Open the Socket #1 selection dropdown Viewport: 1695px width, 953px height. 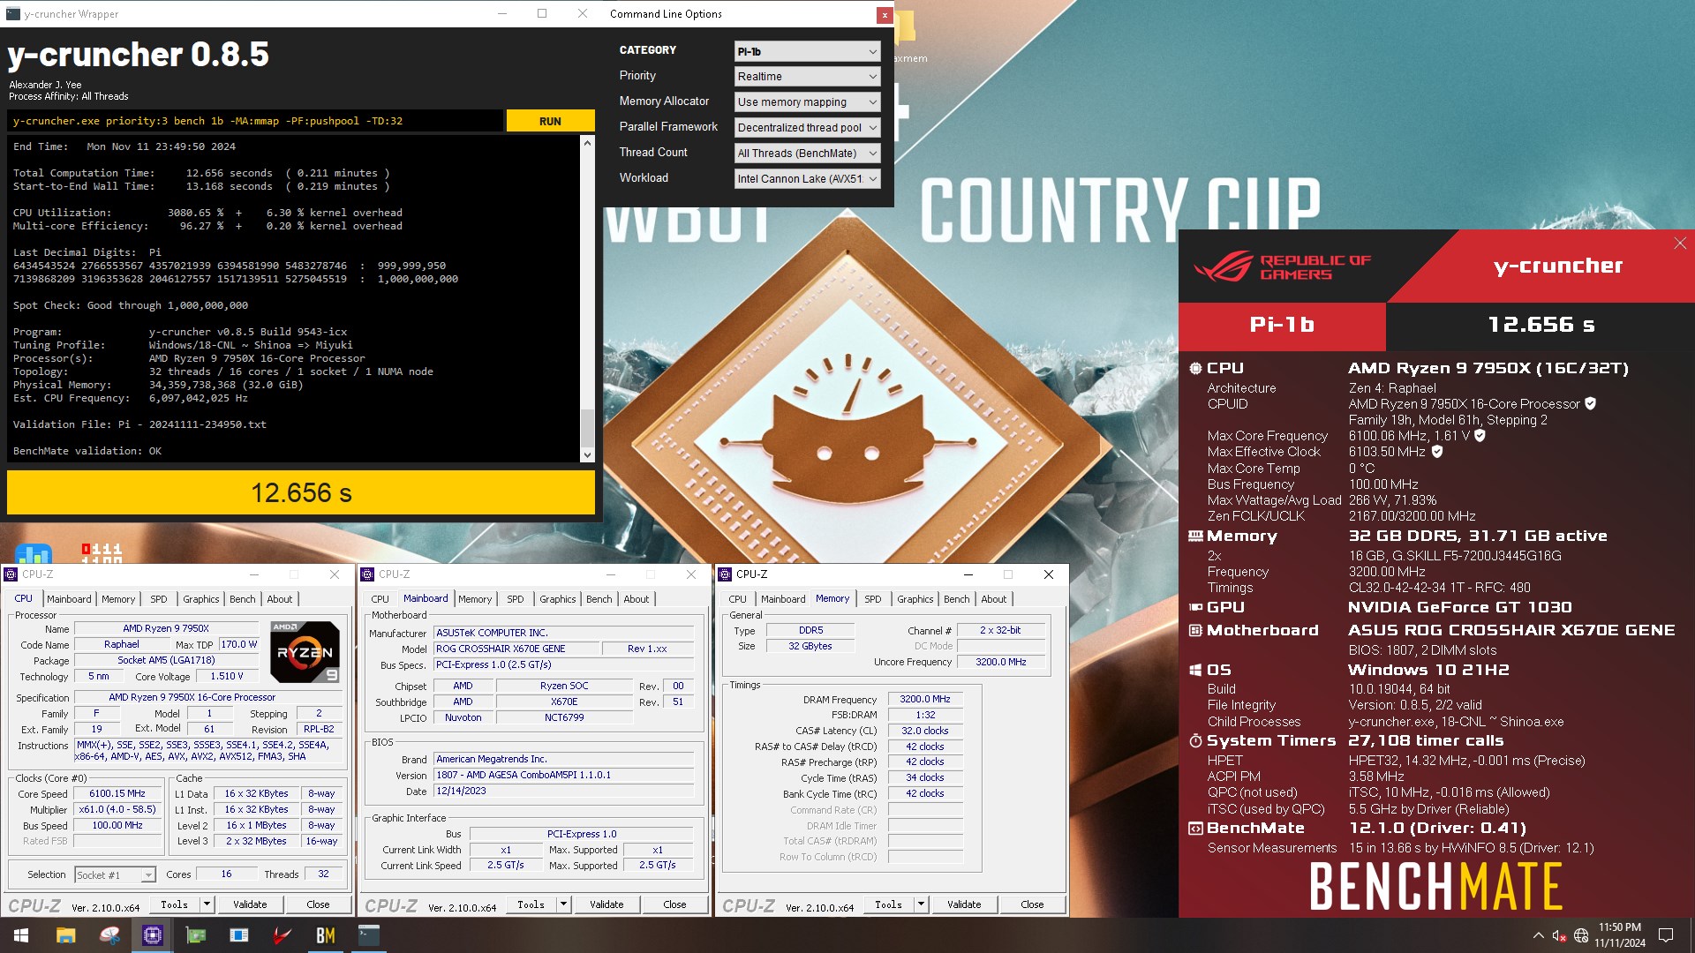click(x=115, y=875)
